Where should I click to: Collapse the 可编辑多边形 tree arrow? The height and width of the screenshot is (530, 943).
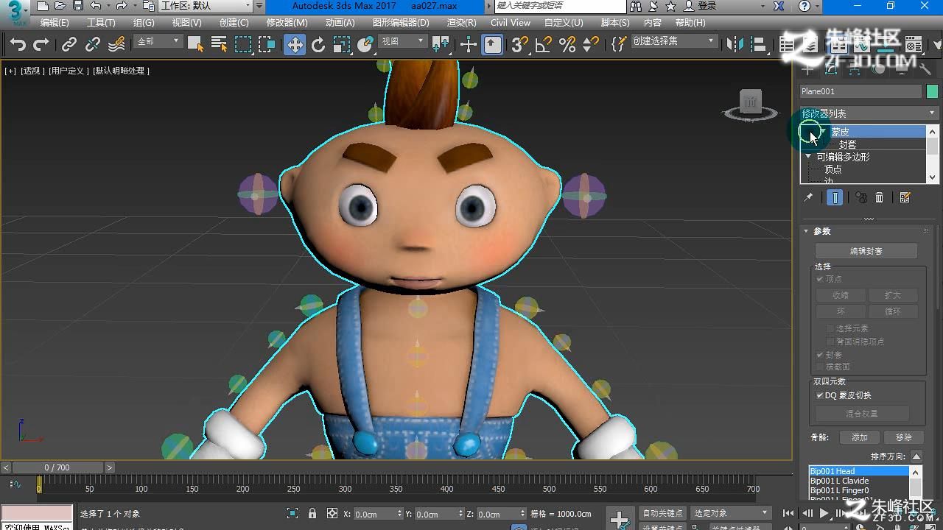click(x=808, y=157)
